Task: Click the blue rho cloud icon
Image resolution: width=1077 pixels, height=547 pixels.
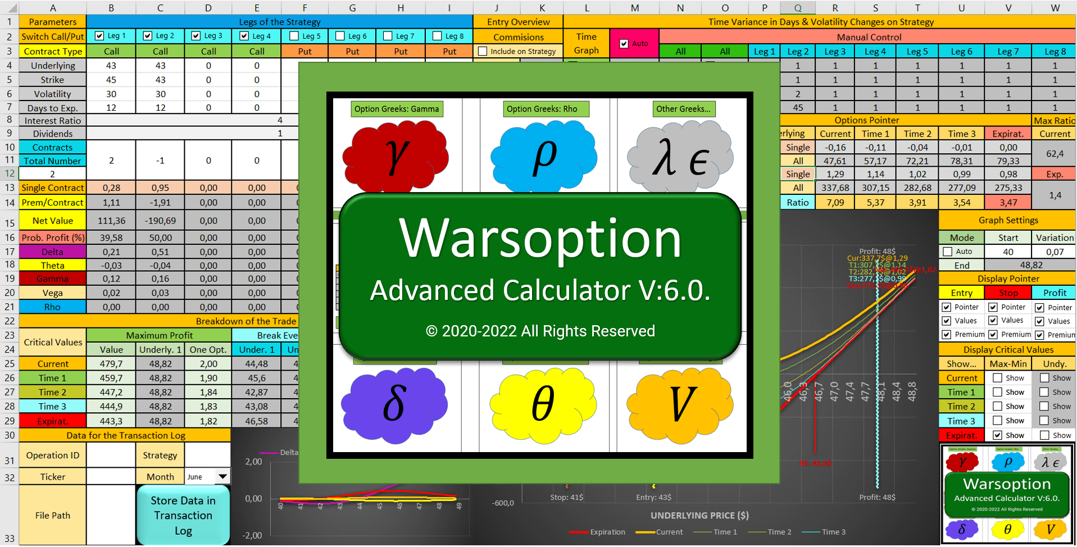Action: click(543, 157)
